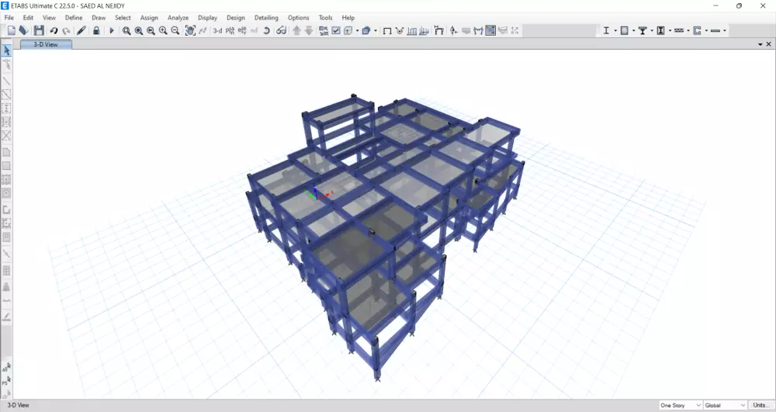The image size is (776, 412).
Task: Click the move up in list arrow
Action: point(296,31)
